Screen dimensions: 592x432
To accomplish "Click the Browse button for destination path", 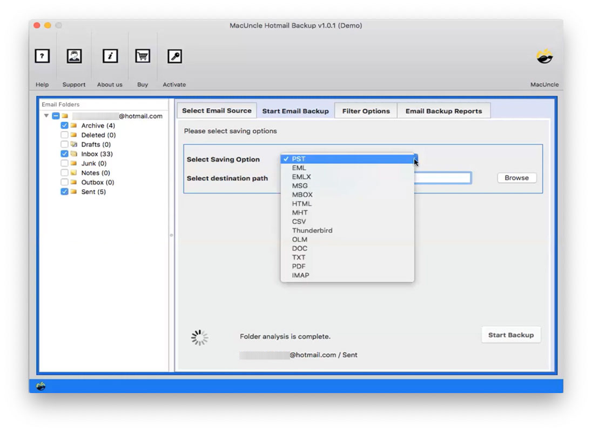I will point(516,177).
